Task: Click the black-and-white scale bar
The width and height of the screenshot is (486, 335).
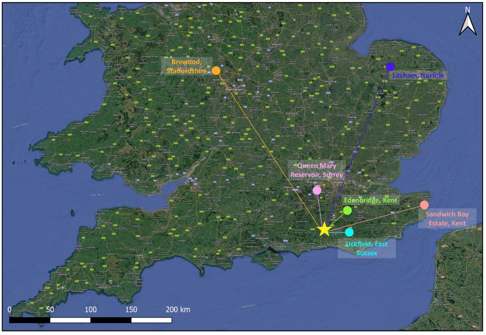Action: tap(90, 320)
